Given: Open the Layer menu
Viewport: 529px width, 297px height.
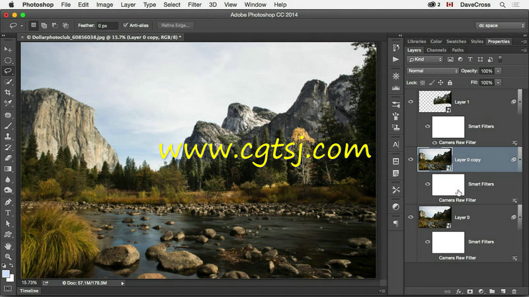Looking at the screenshot, I should tap(128, 5).
